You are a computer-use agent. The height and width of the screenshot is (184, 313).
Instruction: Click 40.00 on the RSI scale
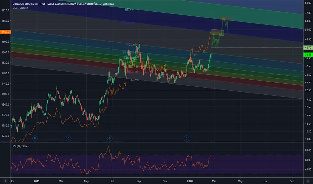pos(308,170)
